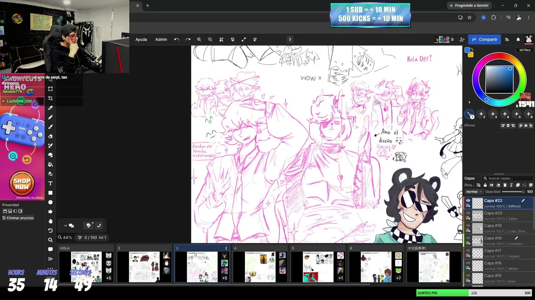The height and width of the screenshot is (300, 535).
Task: Toggle transparency lock checkerboard icon
Action: 479,185
